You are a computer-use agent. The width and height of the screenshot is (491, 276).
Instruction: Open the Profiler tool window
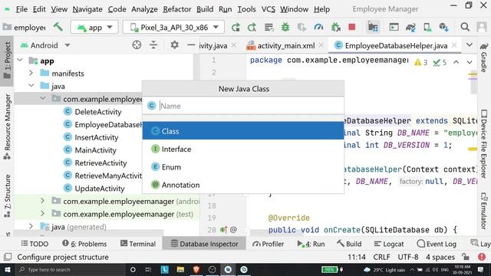pyautogui.click(x=268, y=244)
